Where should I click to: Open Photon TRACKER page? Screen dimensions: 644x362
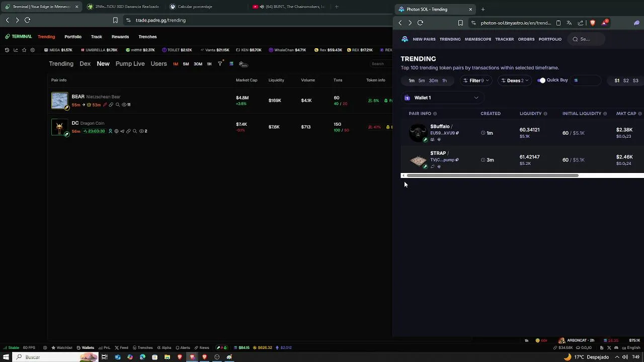click(505, 39)
